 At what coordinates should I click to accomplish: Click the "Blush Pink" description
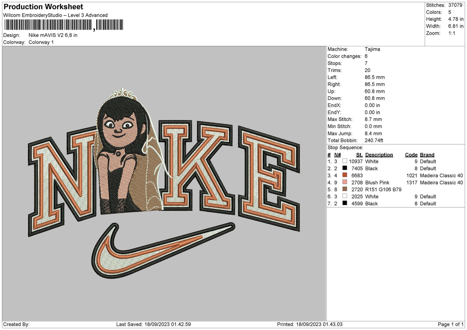[x=377, y=183]
